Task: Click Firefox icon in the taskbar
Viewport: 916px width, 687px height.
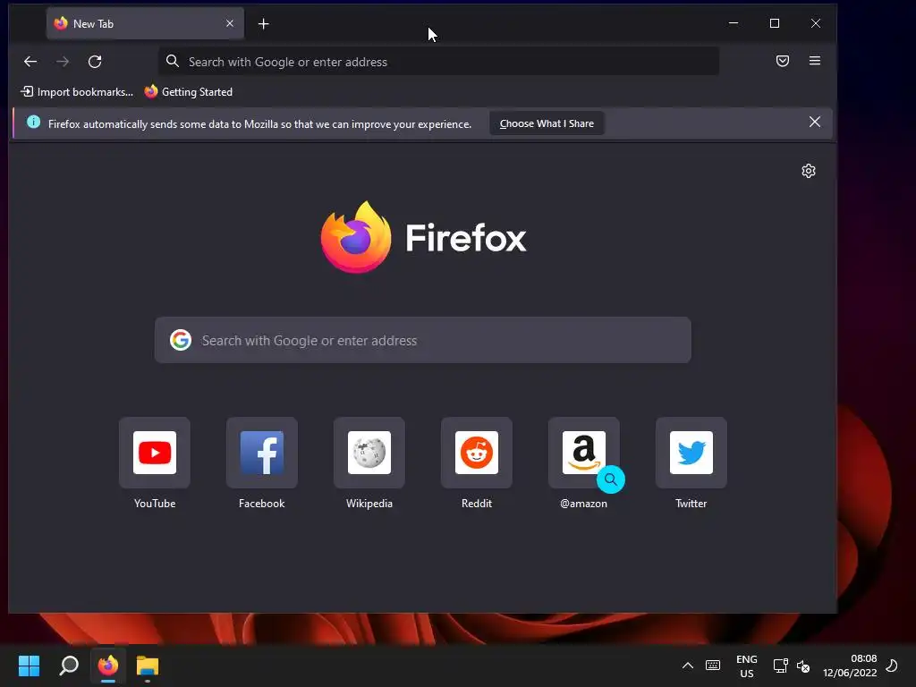Action: (x=108, y=666)
